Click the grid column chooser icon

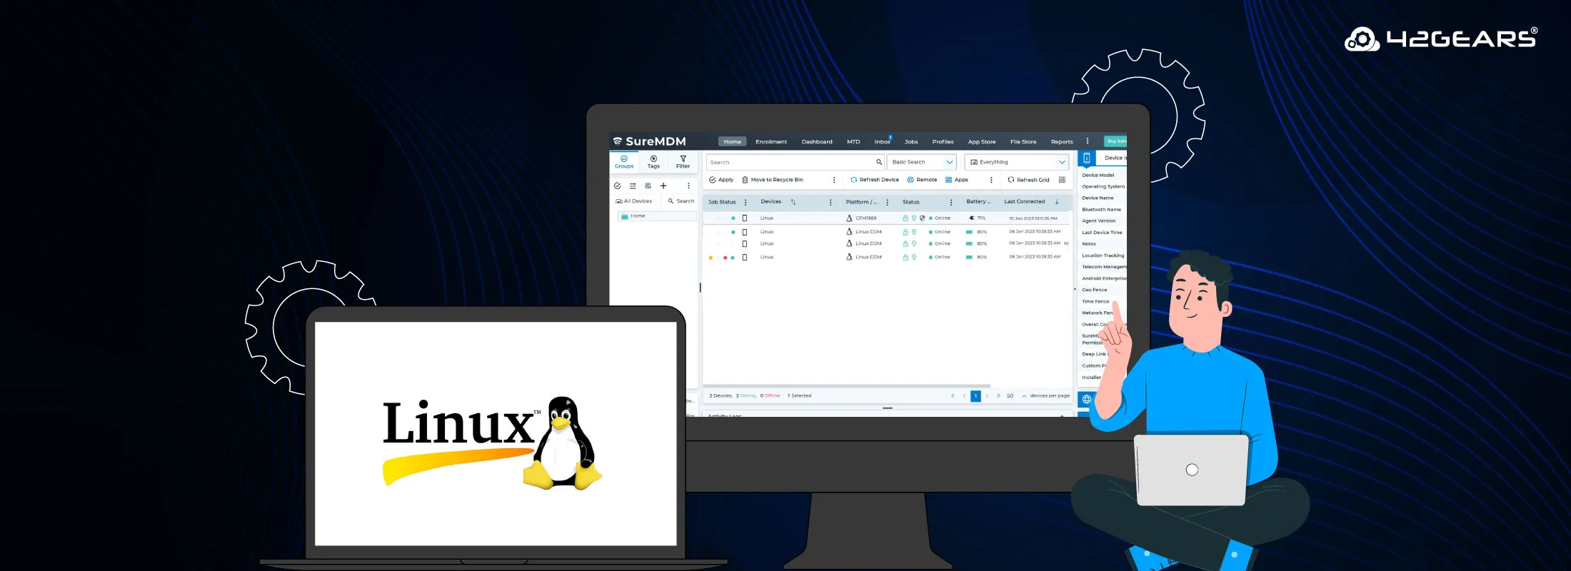point(1062,180)
